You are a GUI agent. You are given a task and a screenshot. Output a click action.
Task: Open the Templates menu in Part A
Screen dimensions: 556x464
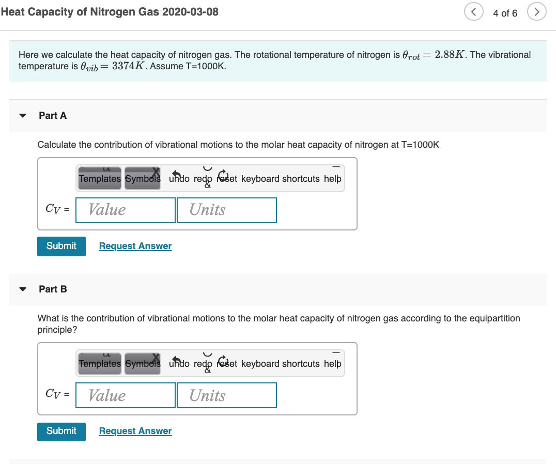point(99,178)
